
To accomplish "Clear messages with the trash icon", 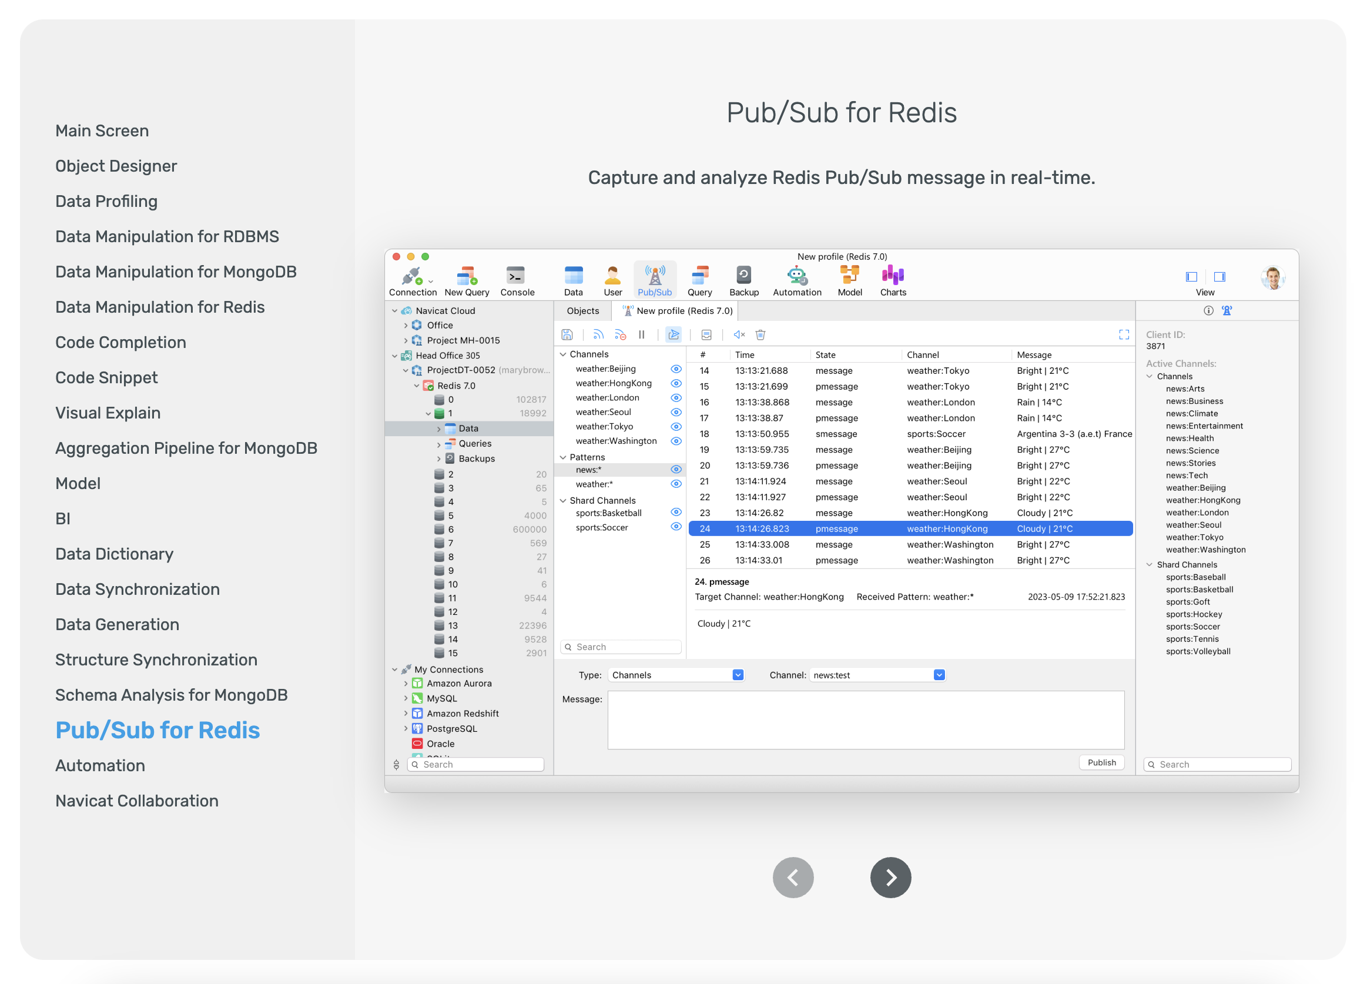I will 760,334.
